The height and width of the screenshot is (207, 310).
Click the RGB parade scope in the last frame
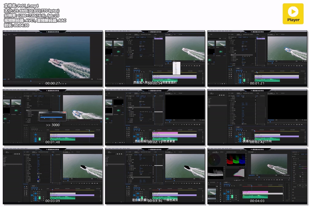pyautogui.click(x=236, y=160)
